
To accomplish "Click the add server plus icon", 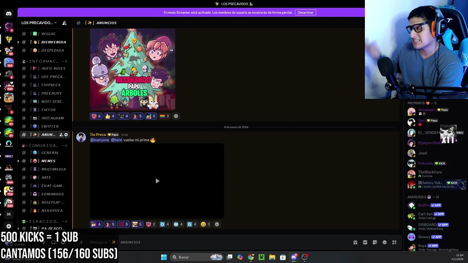I will click(x=9, y=226).
